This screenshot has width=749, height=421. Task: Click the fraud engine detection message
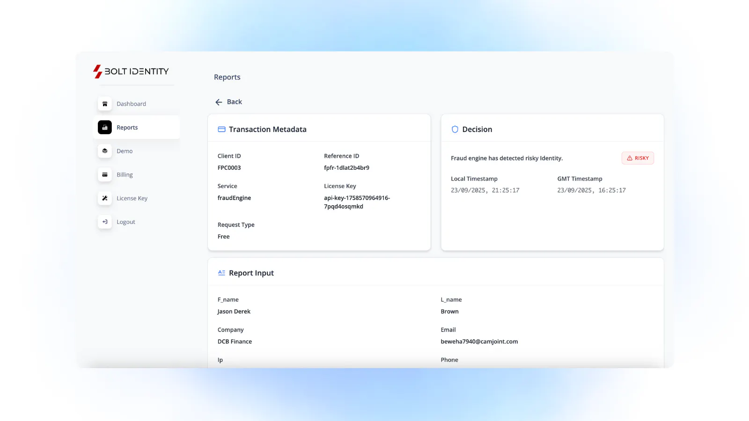pos(507,158)
